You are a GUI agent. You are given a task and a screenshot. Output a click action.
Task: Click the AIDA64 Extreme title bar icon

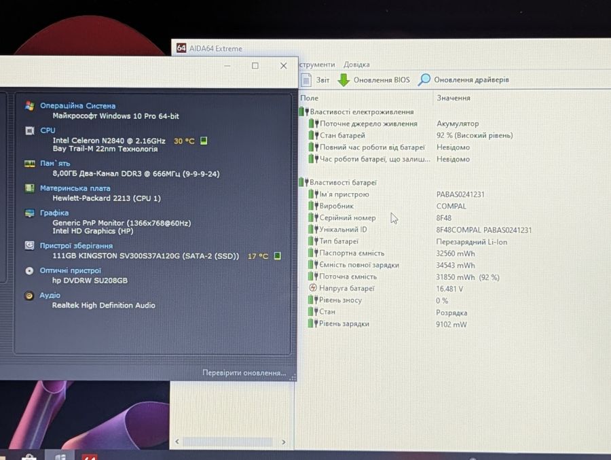[181, 48]
